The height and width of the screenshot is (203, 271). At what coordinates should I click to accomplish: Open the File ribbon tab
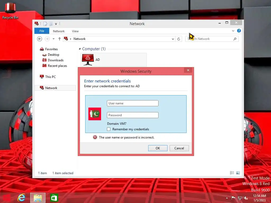(42, 31)
